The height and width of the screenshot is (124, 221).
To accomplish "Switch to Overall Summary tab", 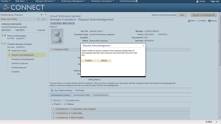I will click(x=100, y=95).
